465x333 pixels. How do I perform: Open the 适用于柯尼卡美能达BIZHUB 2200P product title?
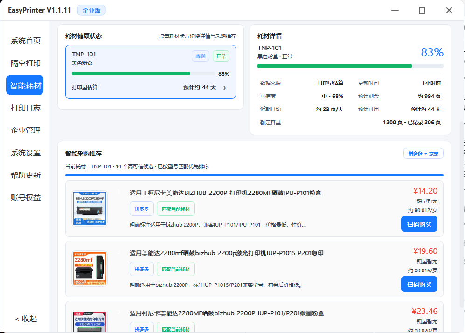[x=225, y=193]
